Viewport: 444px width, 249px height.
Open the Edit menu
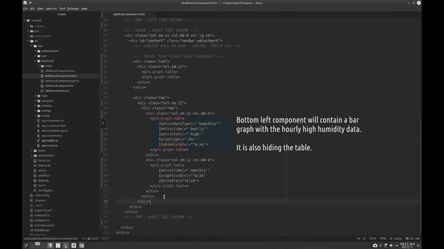click(x=33, y=9)
